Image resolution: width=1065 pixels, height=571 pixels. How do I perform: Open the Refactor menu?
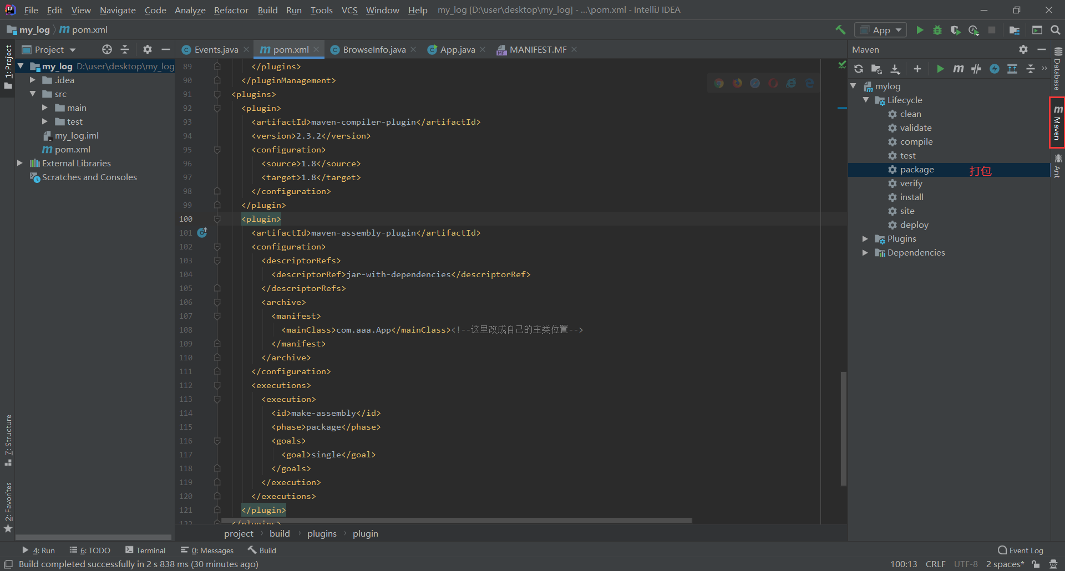click(231, 10)
